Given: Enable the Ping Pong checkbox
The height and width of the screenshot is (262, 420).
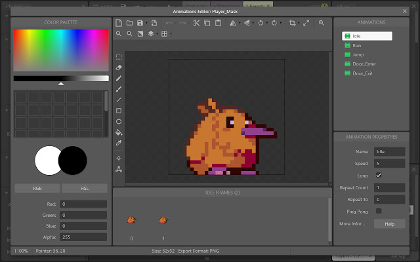Looking at the screenshot, I should (x=379, y=211).
